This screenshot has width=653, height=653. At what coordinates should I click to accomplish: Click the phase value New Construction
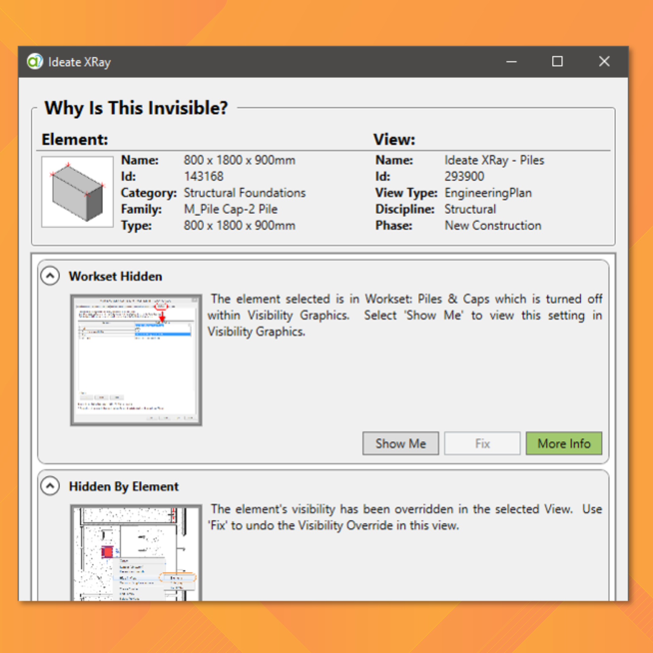(x=493, y=225)
